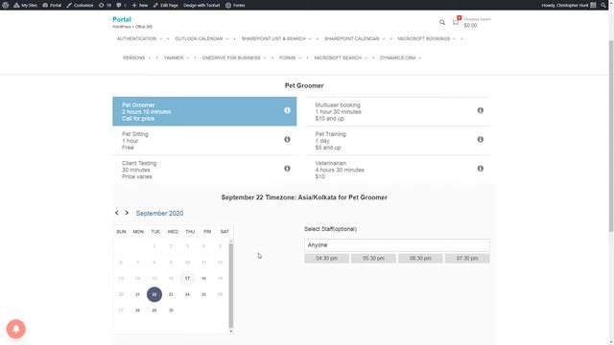Screen dimensions: 614x345
Task: Open the Microsoft Search menu
Action: [x=341, y=57]
